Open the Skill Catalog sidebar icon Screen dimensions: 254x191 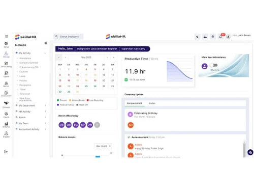6,63
